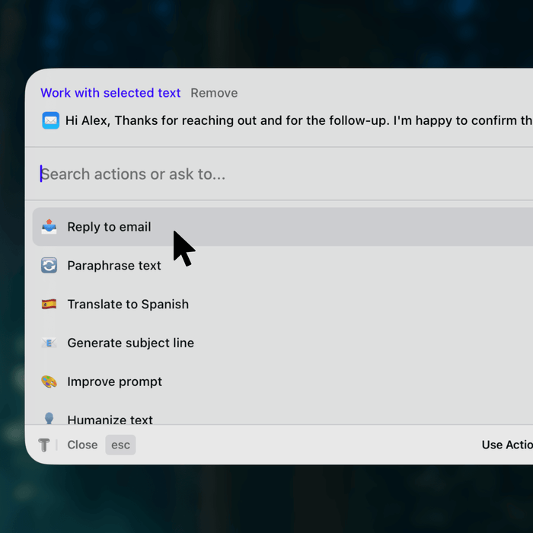This screenshot has width=533, height=533.
Task: Click the Paraphrase text refresh icon
Action: point(49,266)
